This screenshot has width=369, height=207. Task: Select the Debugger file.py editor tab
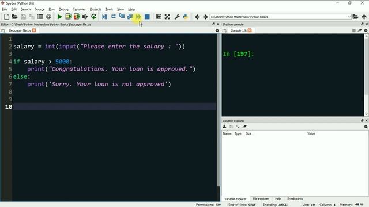click(20, 30)
